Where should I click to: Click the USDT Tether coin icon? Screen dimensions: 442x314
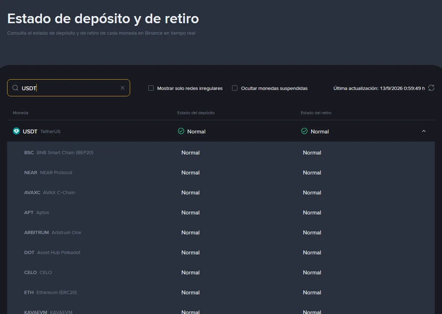pyautogui.click(x=16, y=131)
